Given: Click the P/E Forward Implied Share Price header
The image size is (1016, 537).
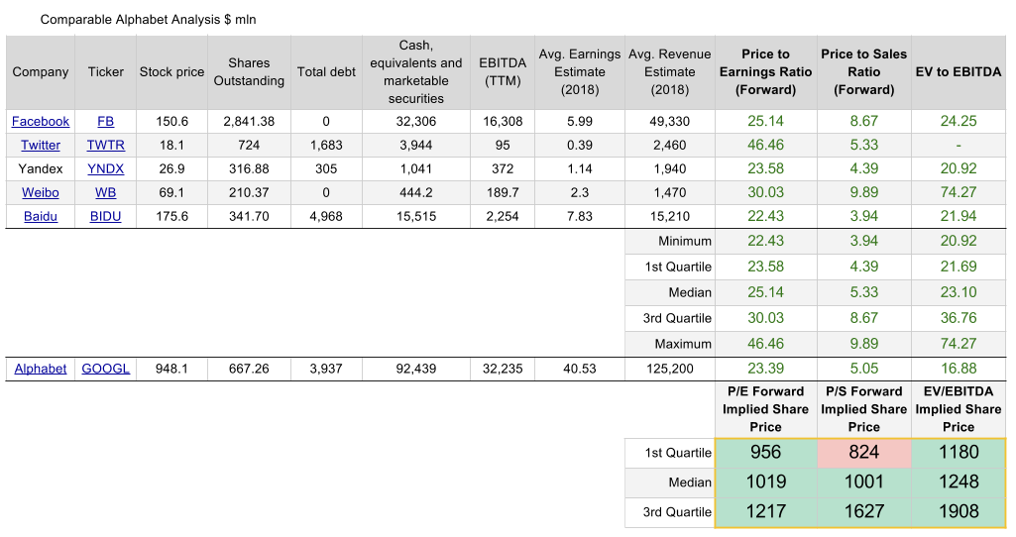Looking at the screenshot, I should pyautogui.click(x=765, y=409).
